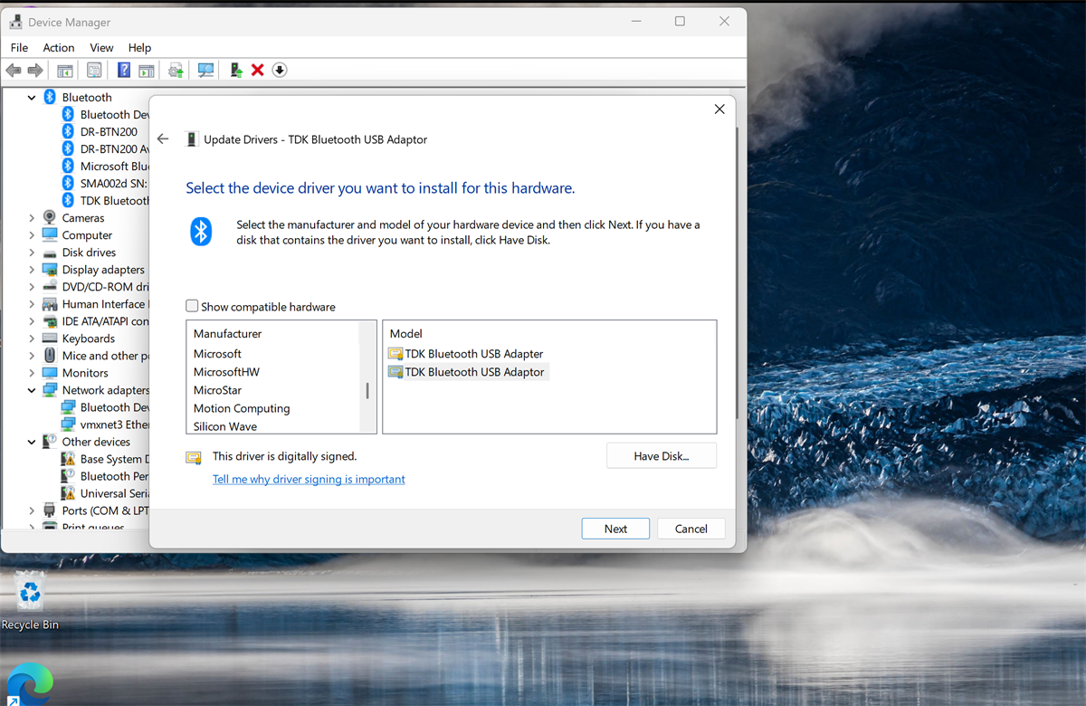Expand the Computer category

32,235
